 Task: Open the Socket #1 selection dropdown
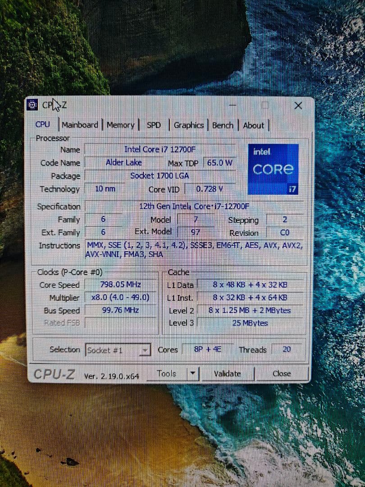pyautogui.click(x=118, y=350)
